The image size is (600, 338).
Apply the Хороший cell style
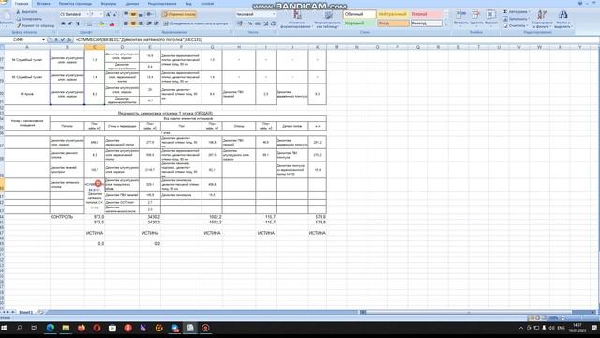click(359, 23)
